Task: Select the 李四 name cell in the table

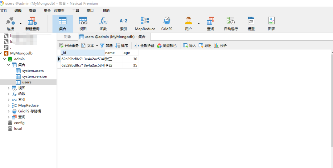Action: 113,66
